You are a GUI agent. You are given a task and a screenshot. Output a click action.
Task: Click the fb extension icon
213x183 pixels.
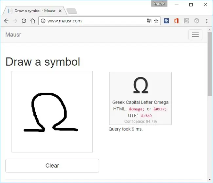(166, 21)
